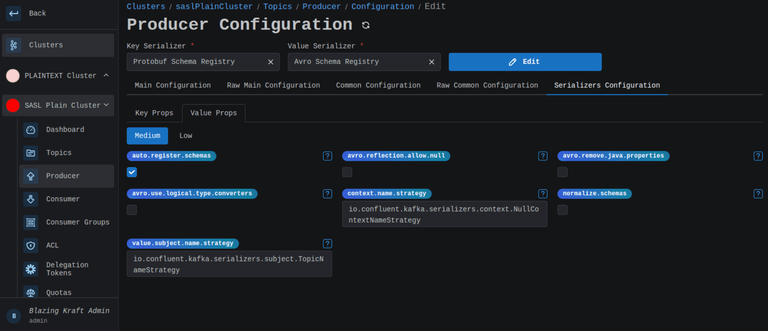Image resolution: width=768 pixels, height=331 pixels.
Task: Click the Quotas scales icon
Action: pos(31,292)
